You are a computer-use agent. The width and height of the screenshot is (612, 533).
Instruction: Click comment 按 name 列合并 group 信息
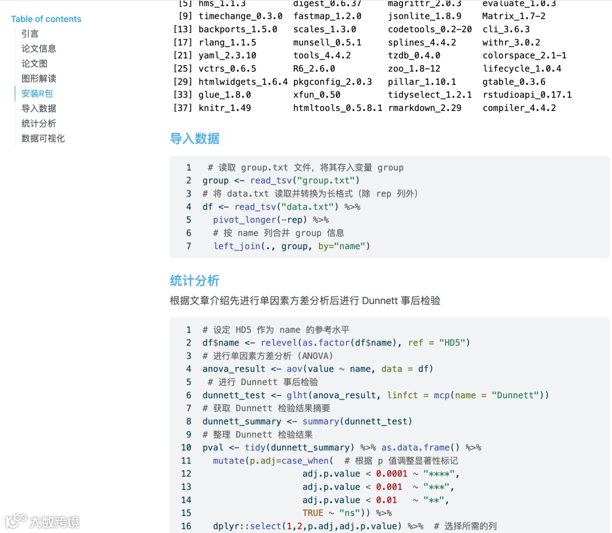(278, 233)
